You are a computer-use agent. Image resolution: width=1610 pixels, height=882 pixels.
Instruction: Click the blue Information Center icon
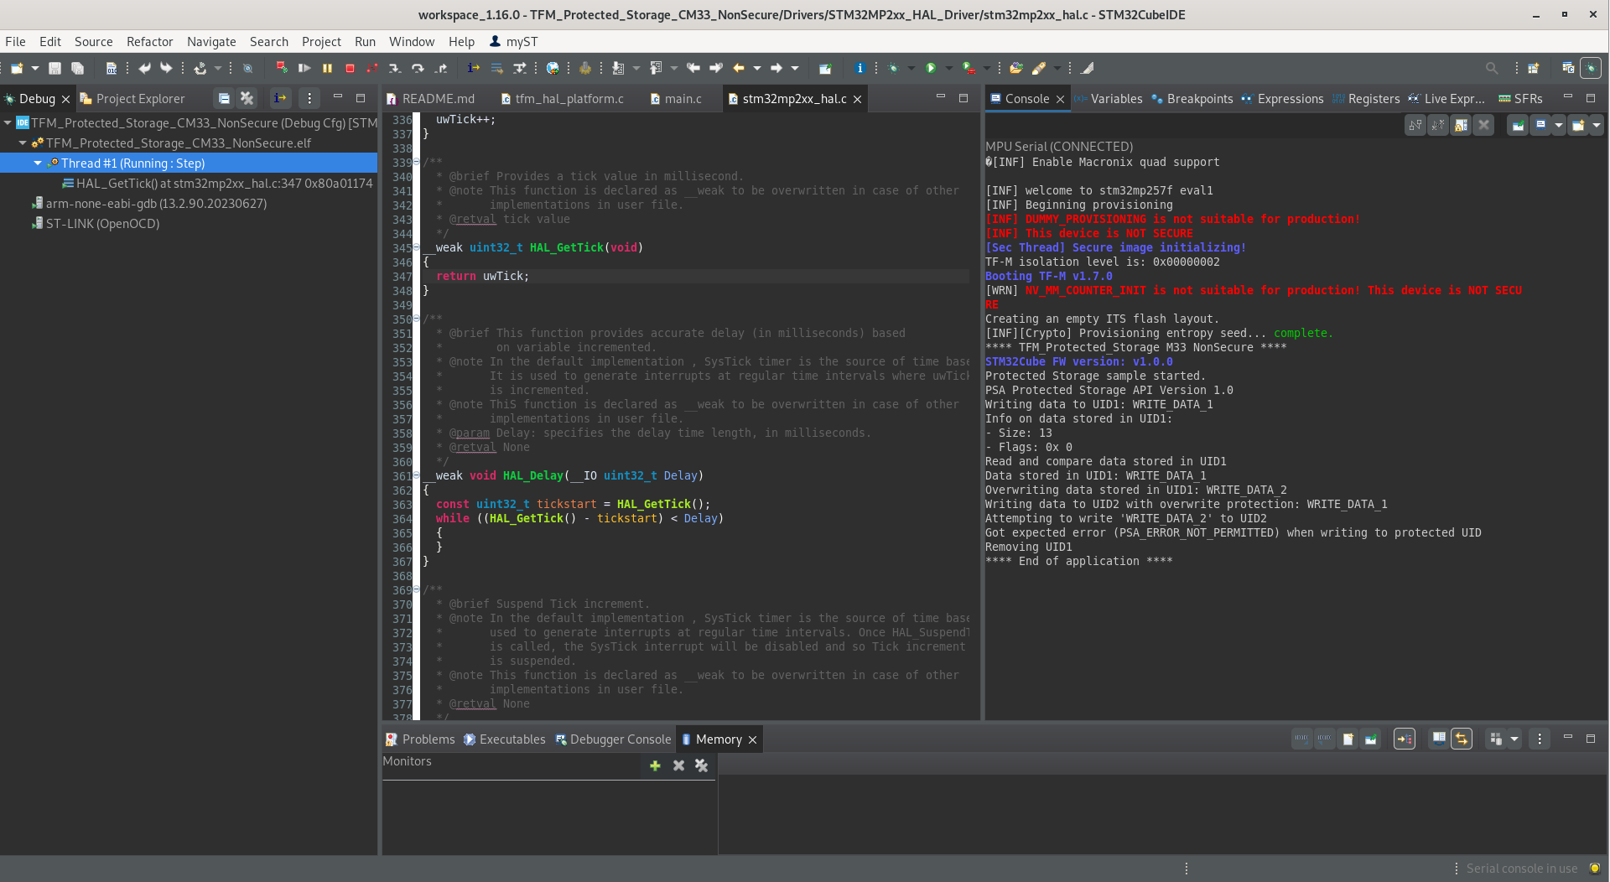[860, 68]
